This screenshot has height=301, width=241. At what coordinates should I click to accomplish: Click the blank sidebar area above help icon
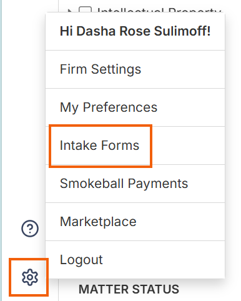point(30,125)
